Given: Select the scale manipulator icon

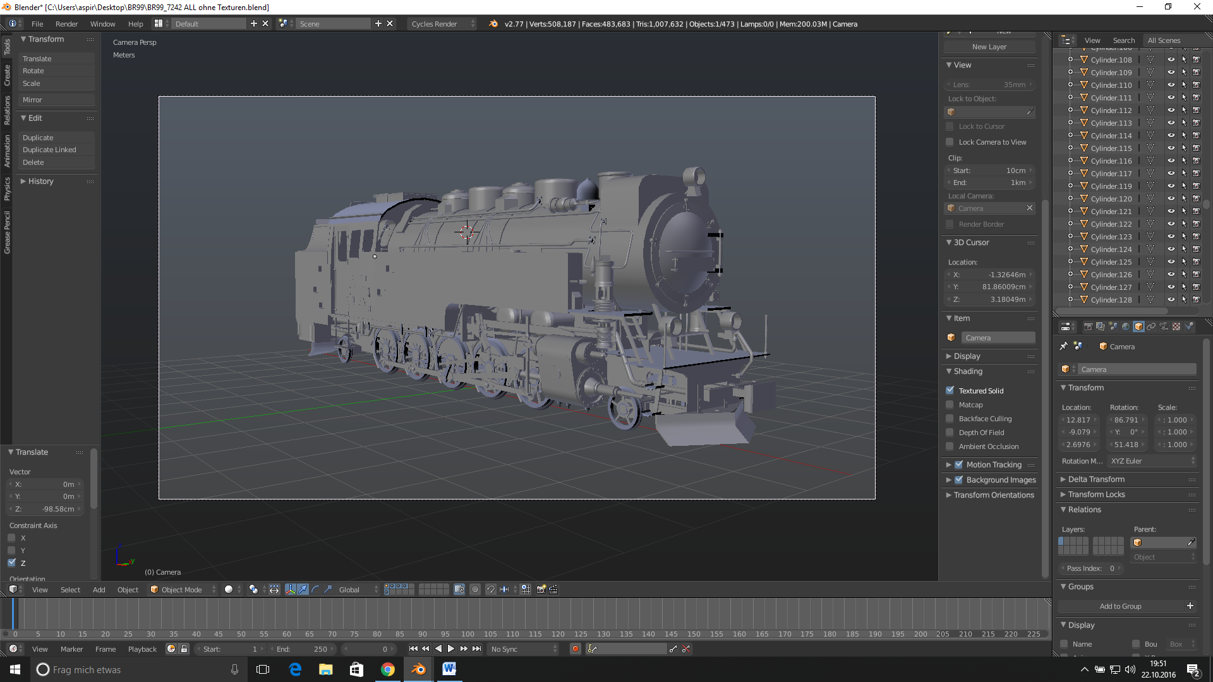Looking at the screenshot, I should 329,589.
